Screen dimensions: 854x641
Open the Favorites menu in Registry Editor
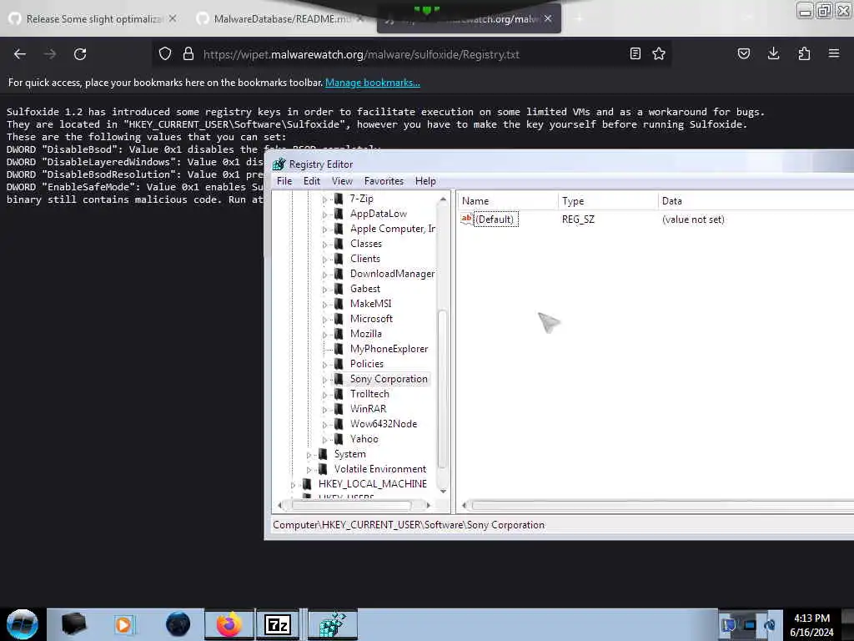[x=384, y=181]
